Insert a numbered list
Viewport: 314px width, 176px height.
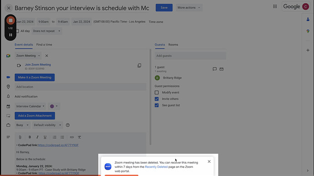point(55,137)
